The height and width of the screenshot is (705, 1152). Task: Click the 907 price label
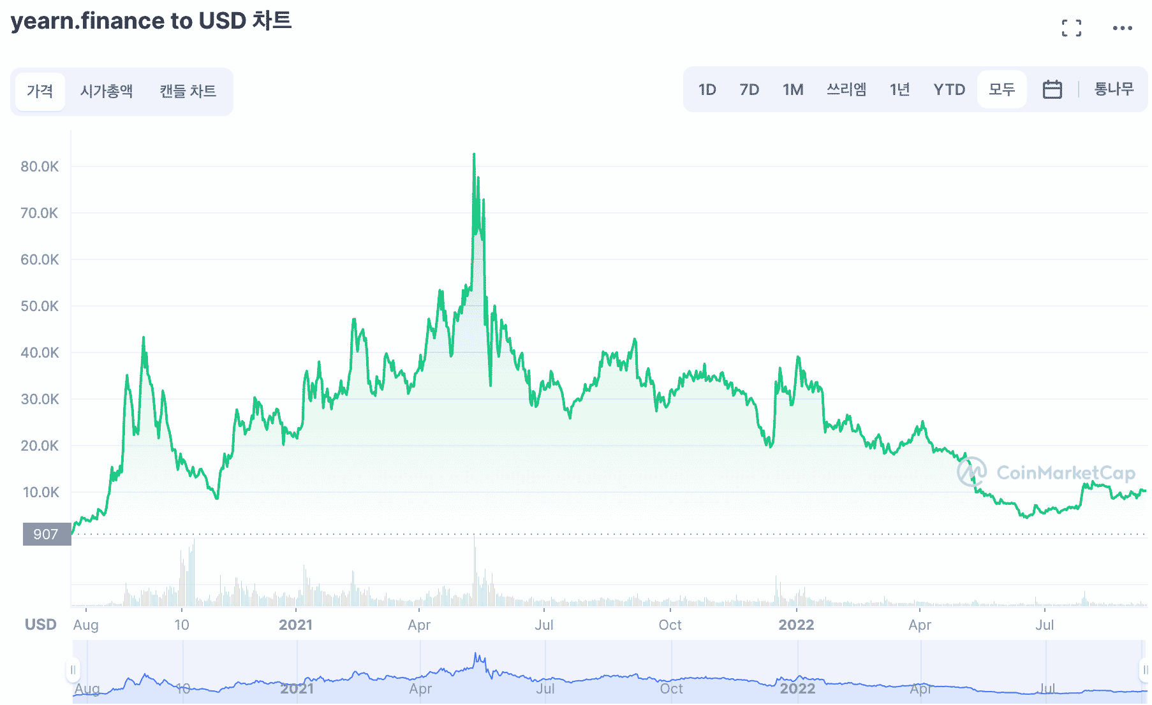click(x=46, y=534)
